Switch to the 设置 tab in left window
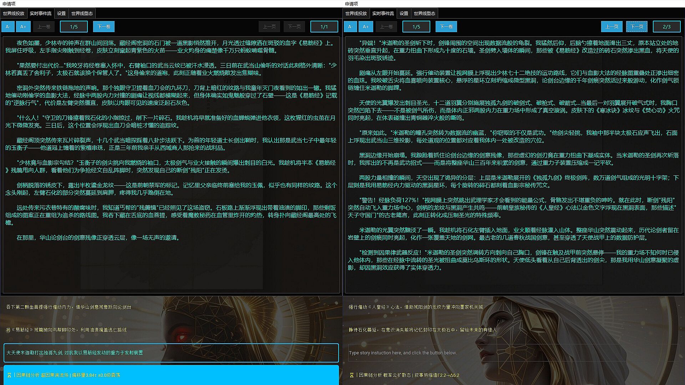The image size is (685, 385). (x=61, y=14)
